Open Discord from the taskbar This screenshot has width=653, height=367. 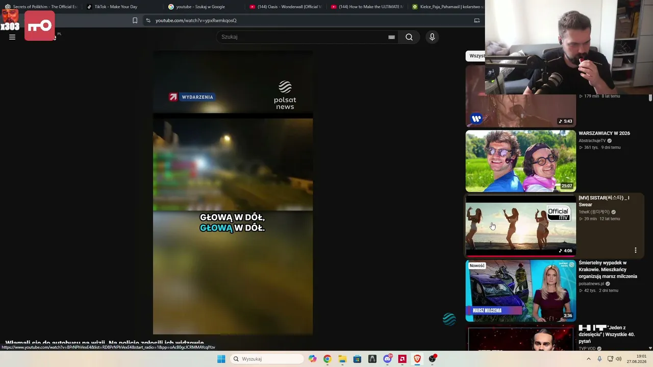tap(387, 359)
